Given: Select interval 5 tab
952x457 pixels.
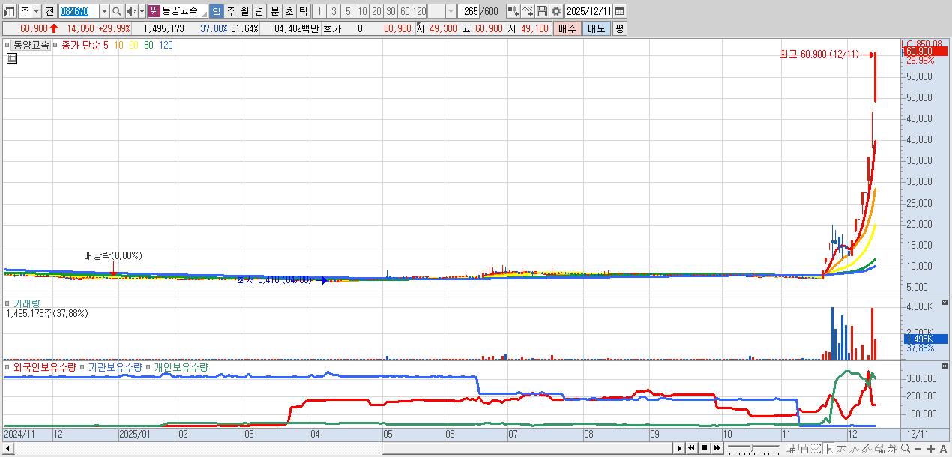Looking at the screenshot, I should [348, 11].
